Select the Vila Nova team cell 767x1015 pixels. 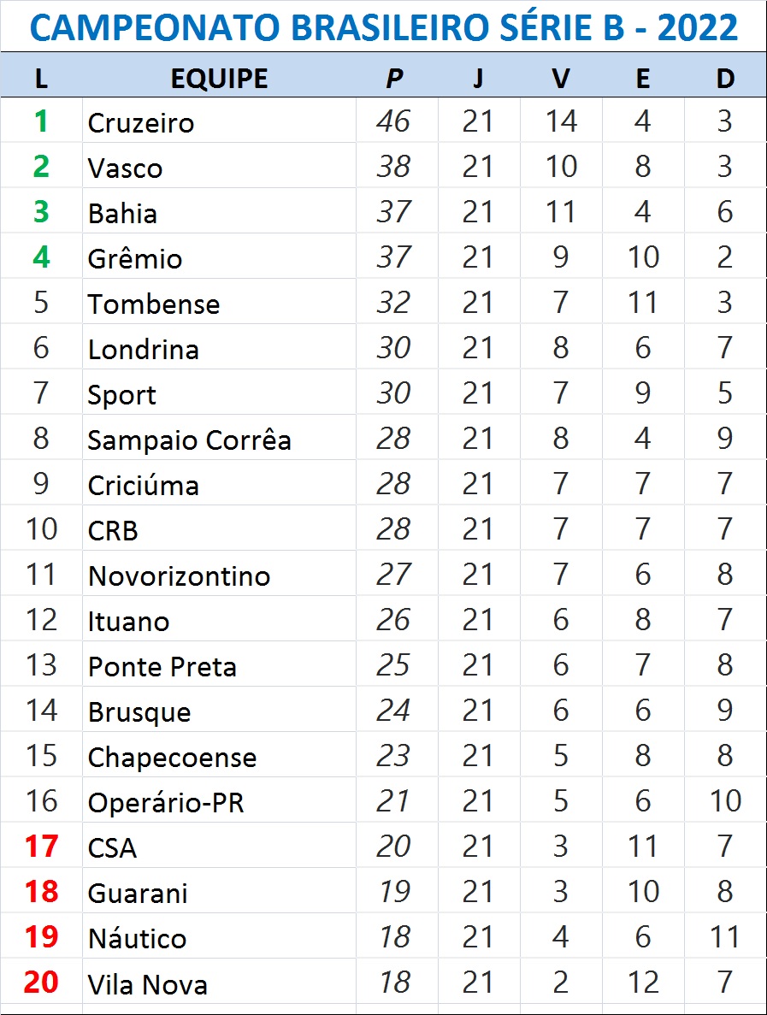click(220, 982)
